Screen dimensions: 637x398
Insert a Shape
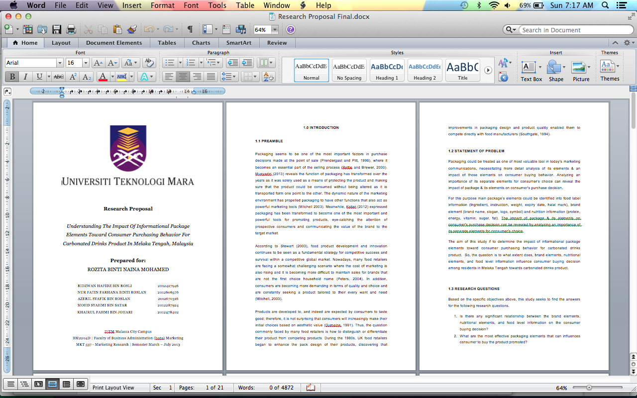(556, 71)
